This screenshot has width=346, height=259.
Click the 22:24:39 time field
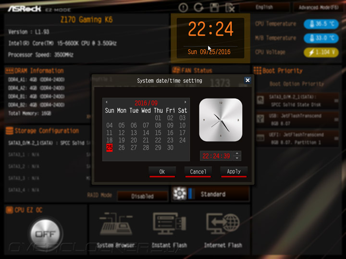[x=216, y=156]
